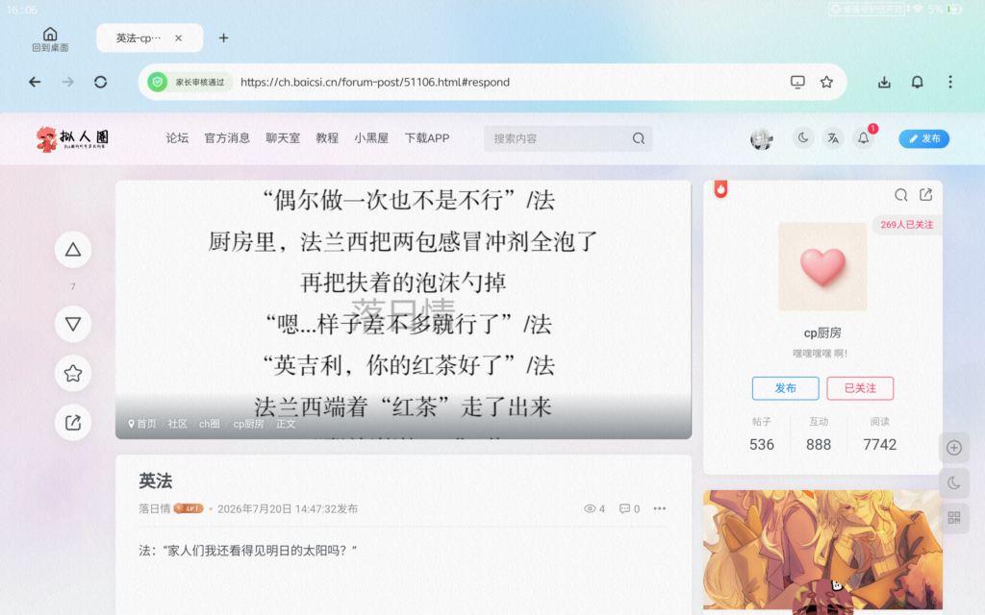Open QR code floating button

point(954,518)
